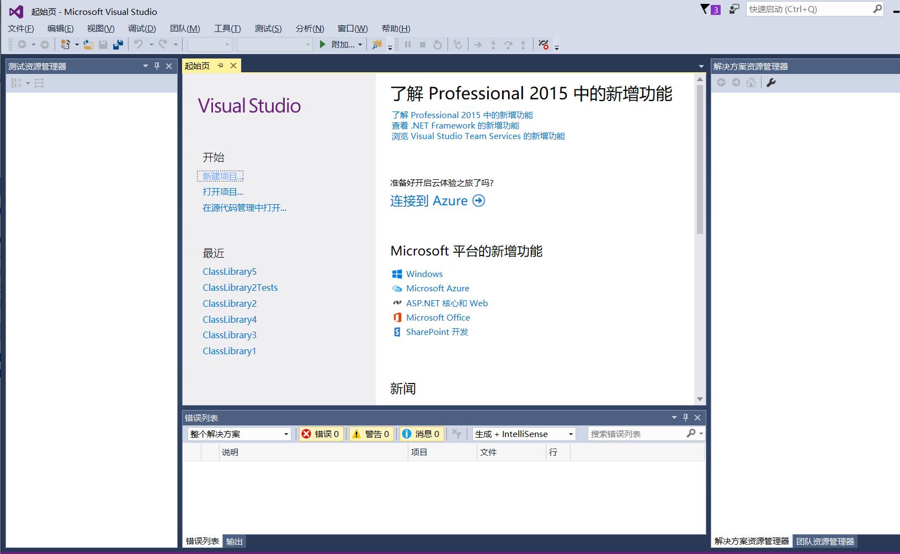The width and height of the screenshot is (900, 554).
Task: Click the Azure connect arrow circle icon
Action: tap(479, 201)
